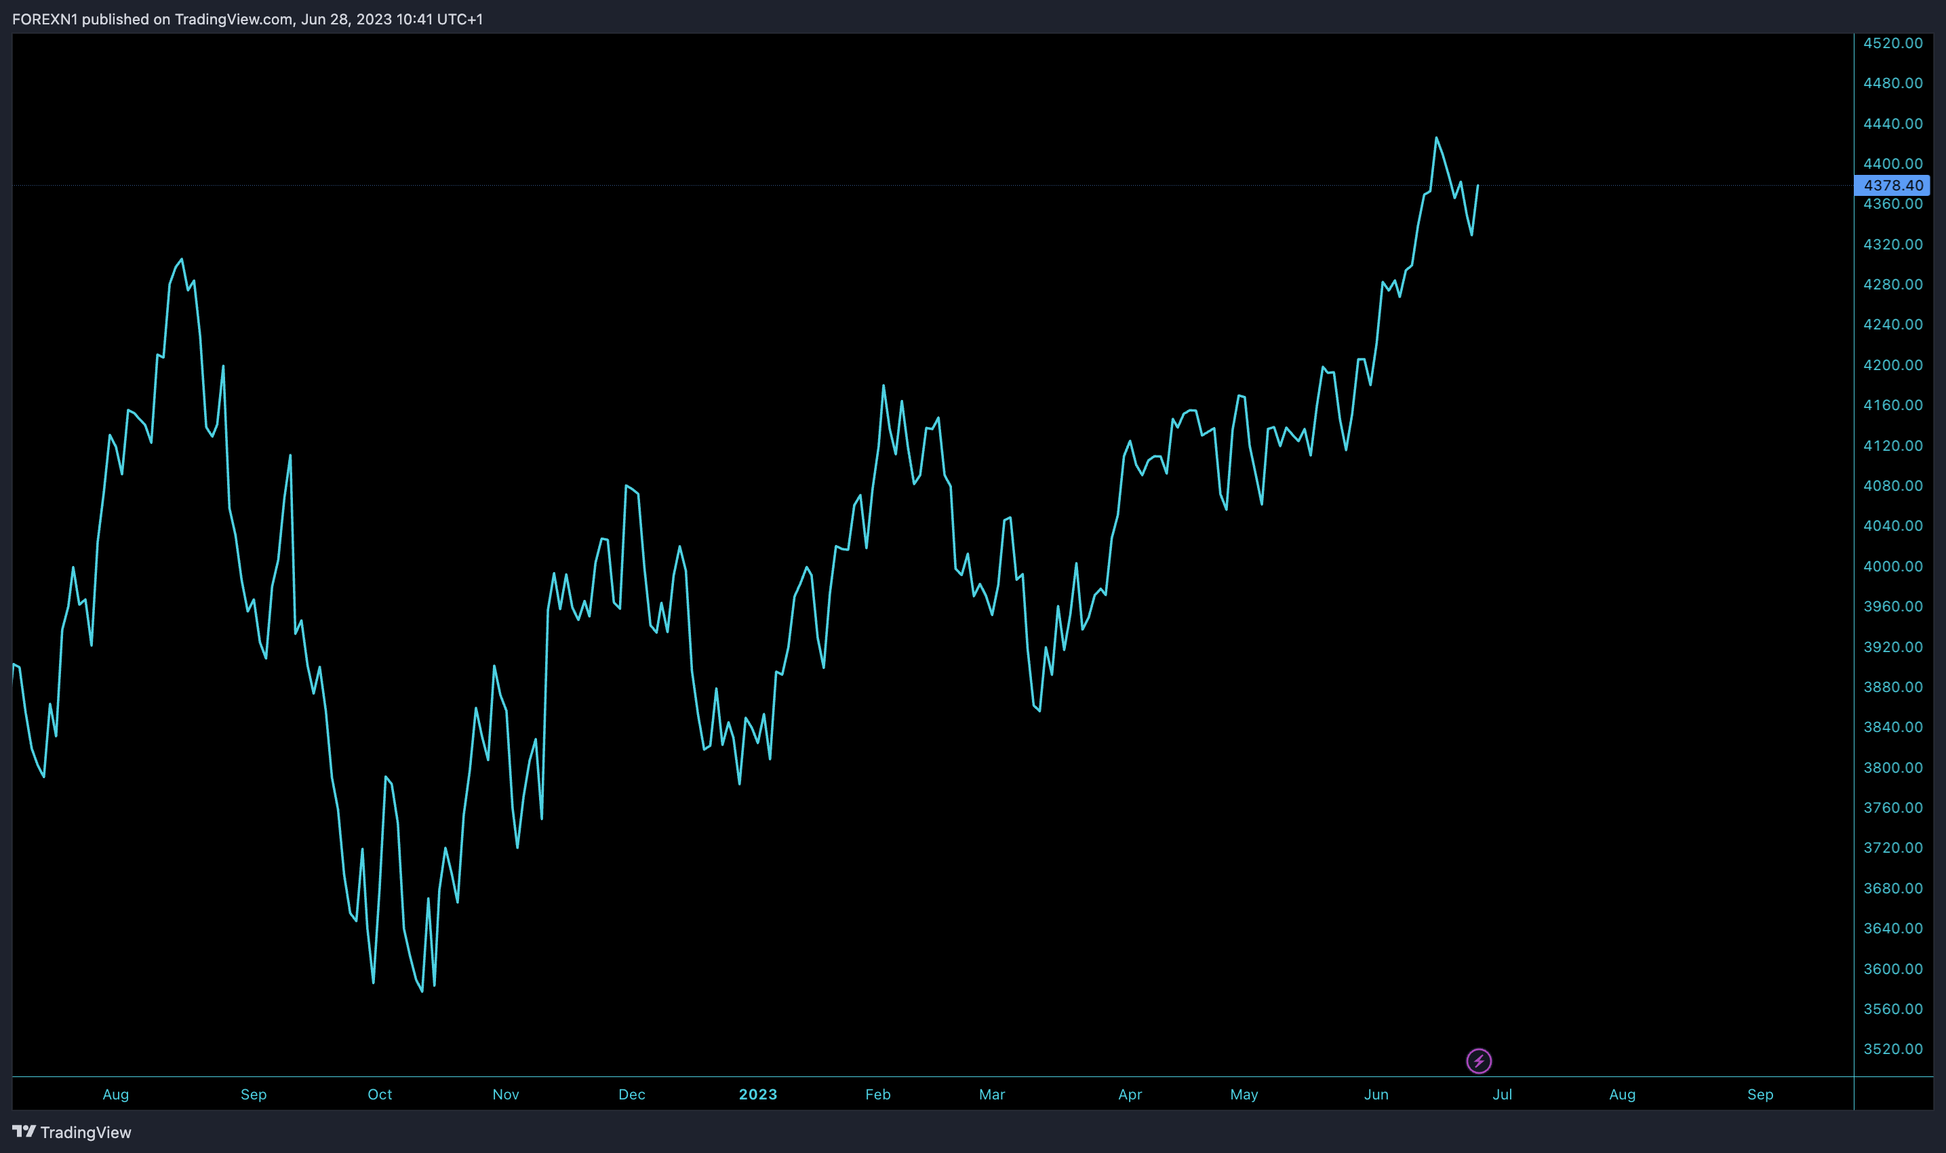Click the May label on time axis
1946x1153 pixels.
click(x=1244, y=1095)
